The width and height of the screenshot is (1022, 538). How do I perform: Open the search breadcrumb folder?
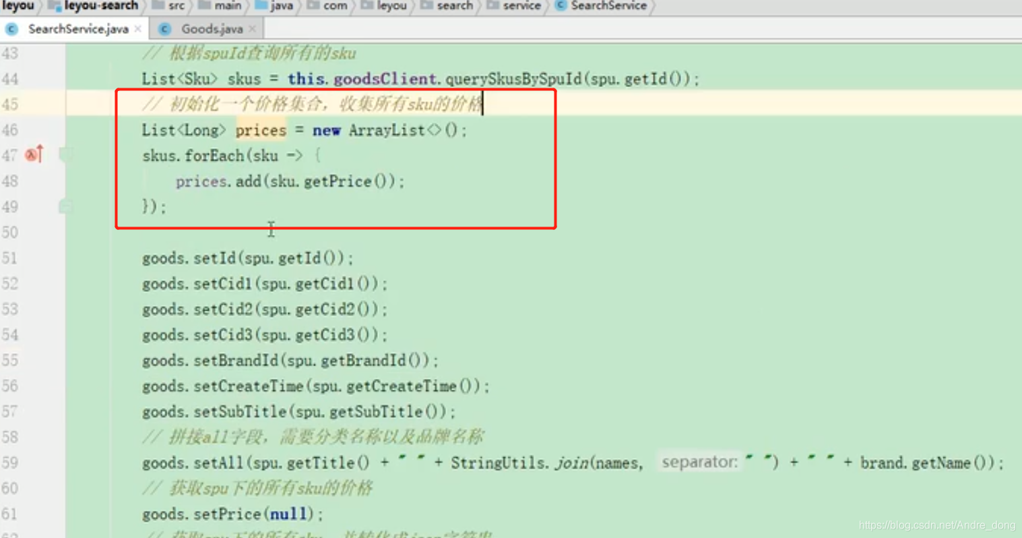[455, 6]
